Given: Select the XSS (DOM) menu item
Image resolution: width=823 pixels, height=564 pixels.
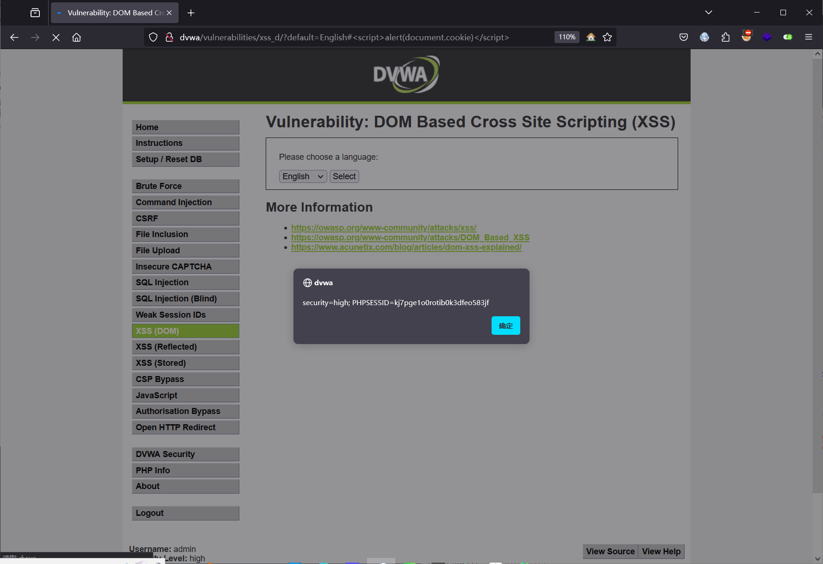Looking at the screenshot, I should tap(185, 331).
